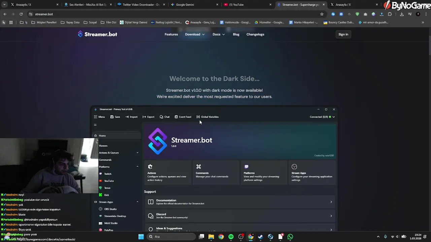The width and height of the screenshot is (431, 242).
Task: Click the Ara taskbar search box
Action: 171,237
